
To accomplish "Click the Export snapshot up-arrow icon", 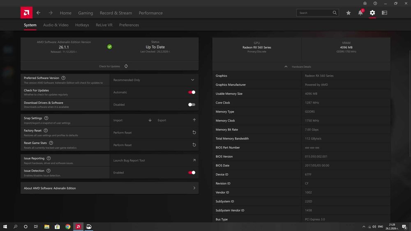I will 194,120.
